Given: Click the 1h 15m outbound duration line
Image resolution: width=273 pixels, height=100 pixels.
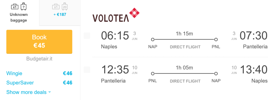Looking at the screenshot, I should coord(184,40).
